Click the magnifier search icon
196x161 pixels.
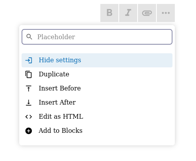pyautogui.click(x=29, y=37)
